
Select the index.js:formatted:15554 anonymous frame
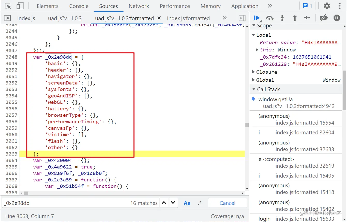point(296,119)
